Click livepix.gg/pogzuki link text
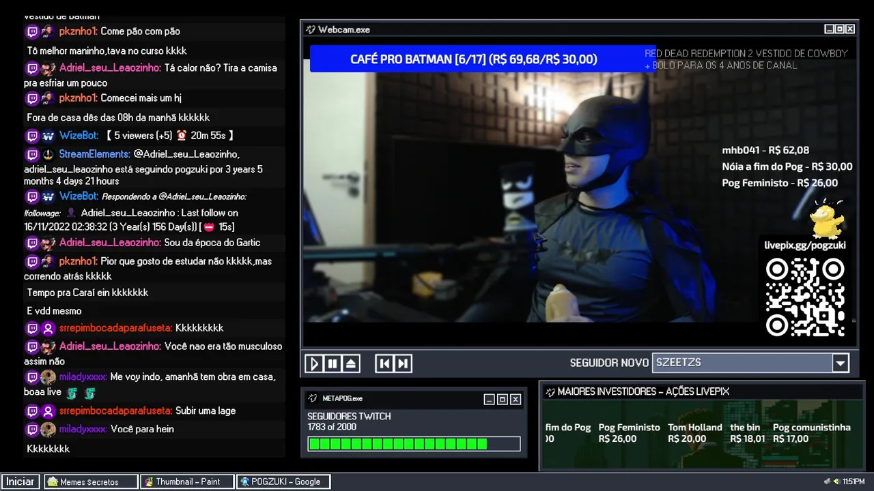 tap(804, 245)
